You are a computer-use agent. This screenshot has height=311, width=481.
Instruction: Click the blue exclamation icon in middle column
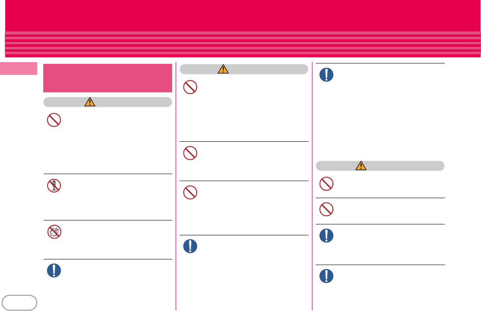(x=190, y=246)
